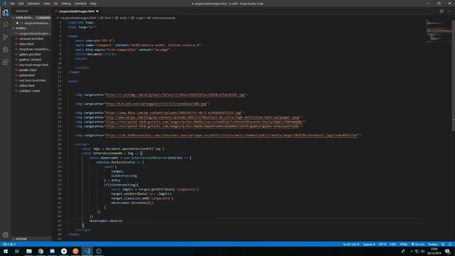The width and height of the screenshot is (455, 256).
Task: Open notifications bell in status bar
Action: point(450,245)
